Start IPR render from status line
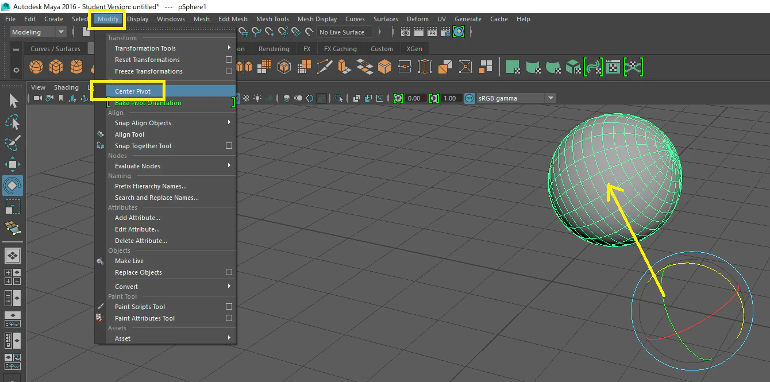 432,32
